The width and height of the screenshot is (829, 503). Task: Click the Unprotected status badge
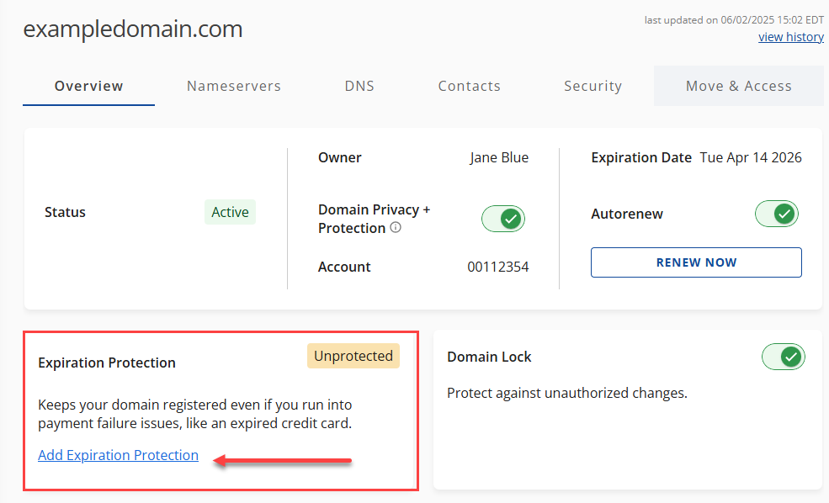coord(353,356)
